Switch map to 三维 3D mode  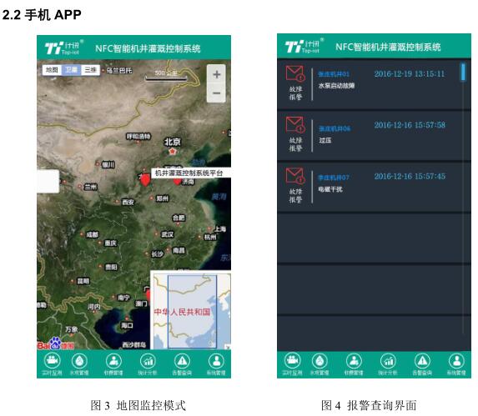[91, 70]
